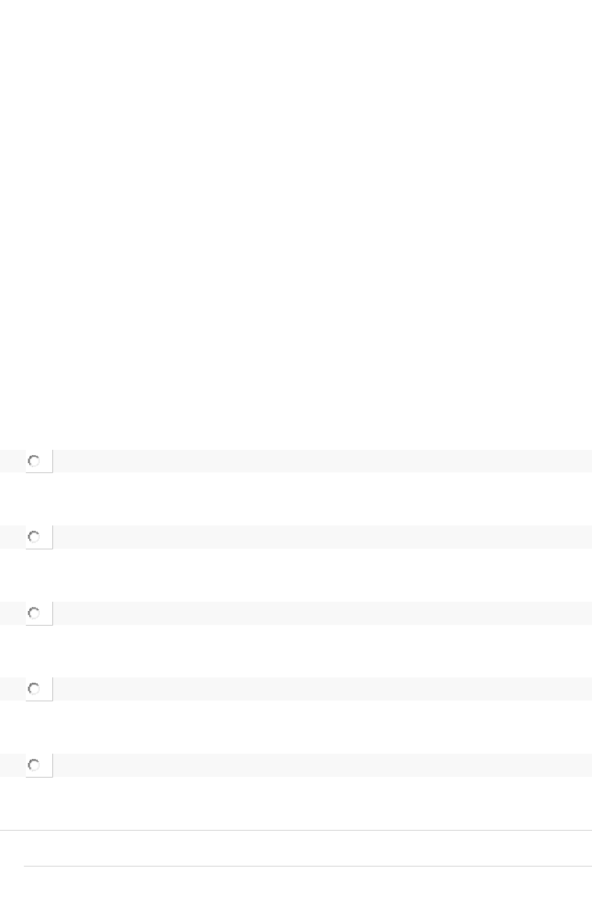
Task: Click the first gray row bar right of spinner
Action: [x=322, y=461]
